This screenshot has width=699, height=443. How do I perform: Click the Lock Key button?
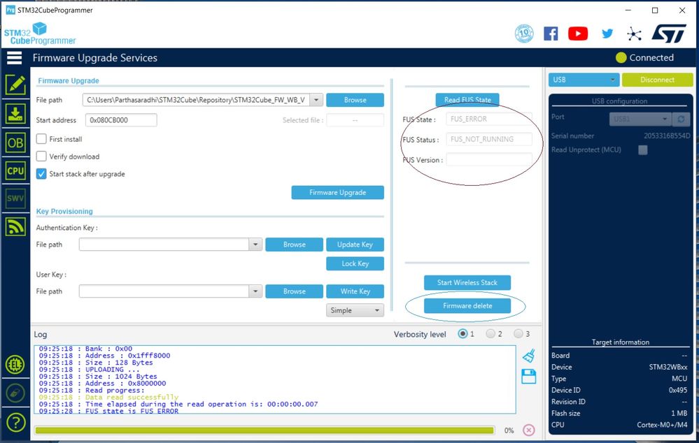[x=355, y=263]
